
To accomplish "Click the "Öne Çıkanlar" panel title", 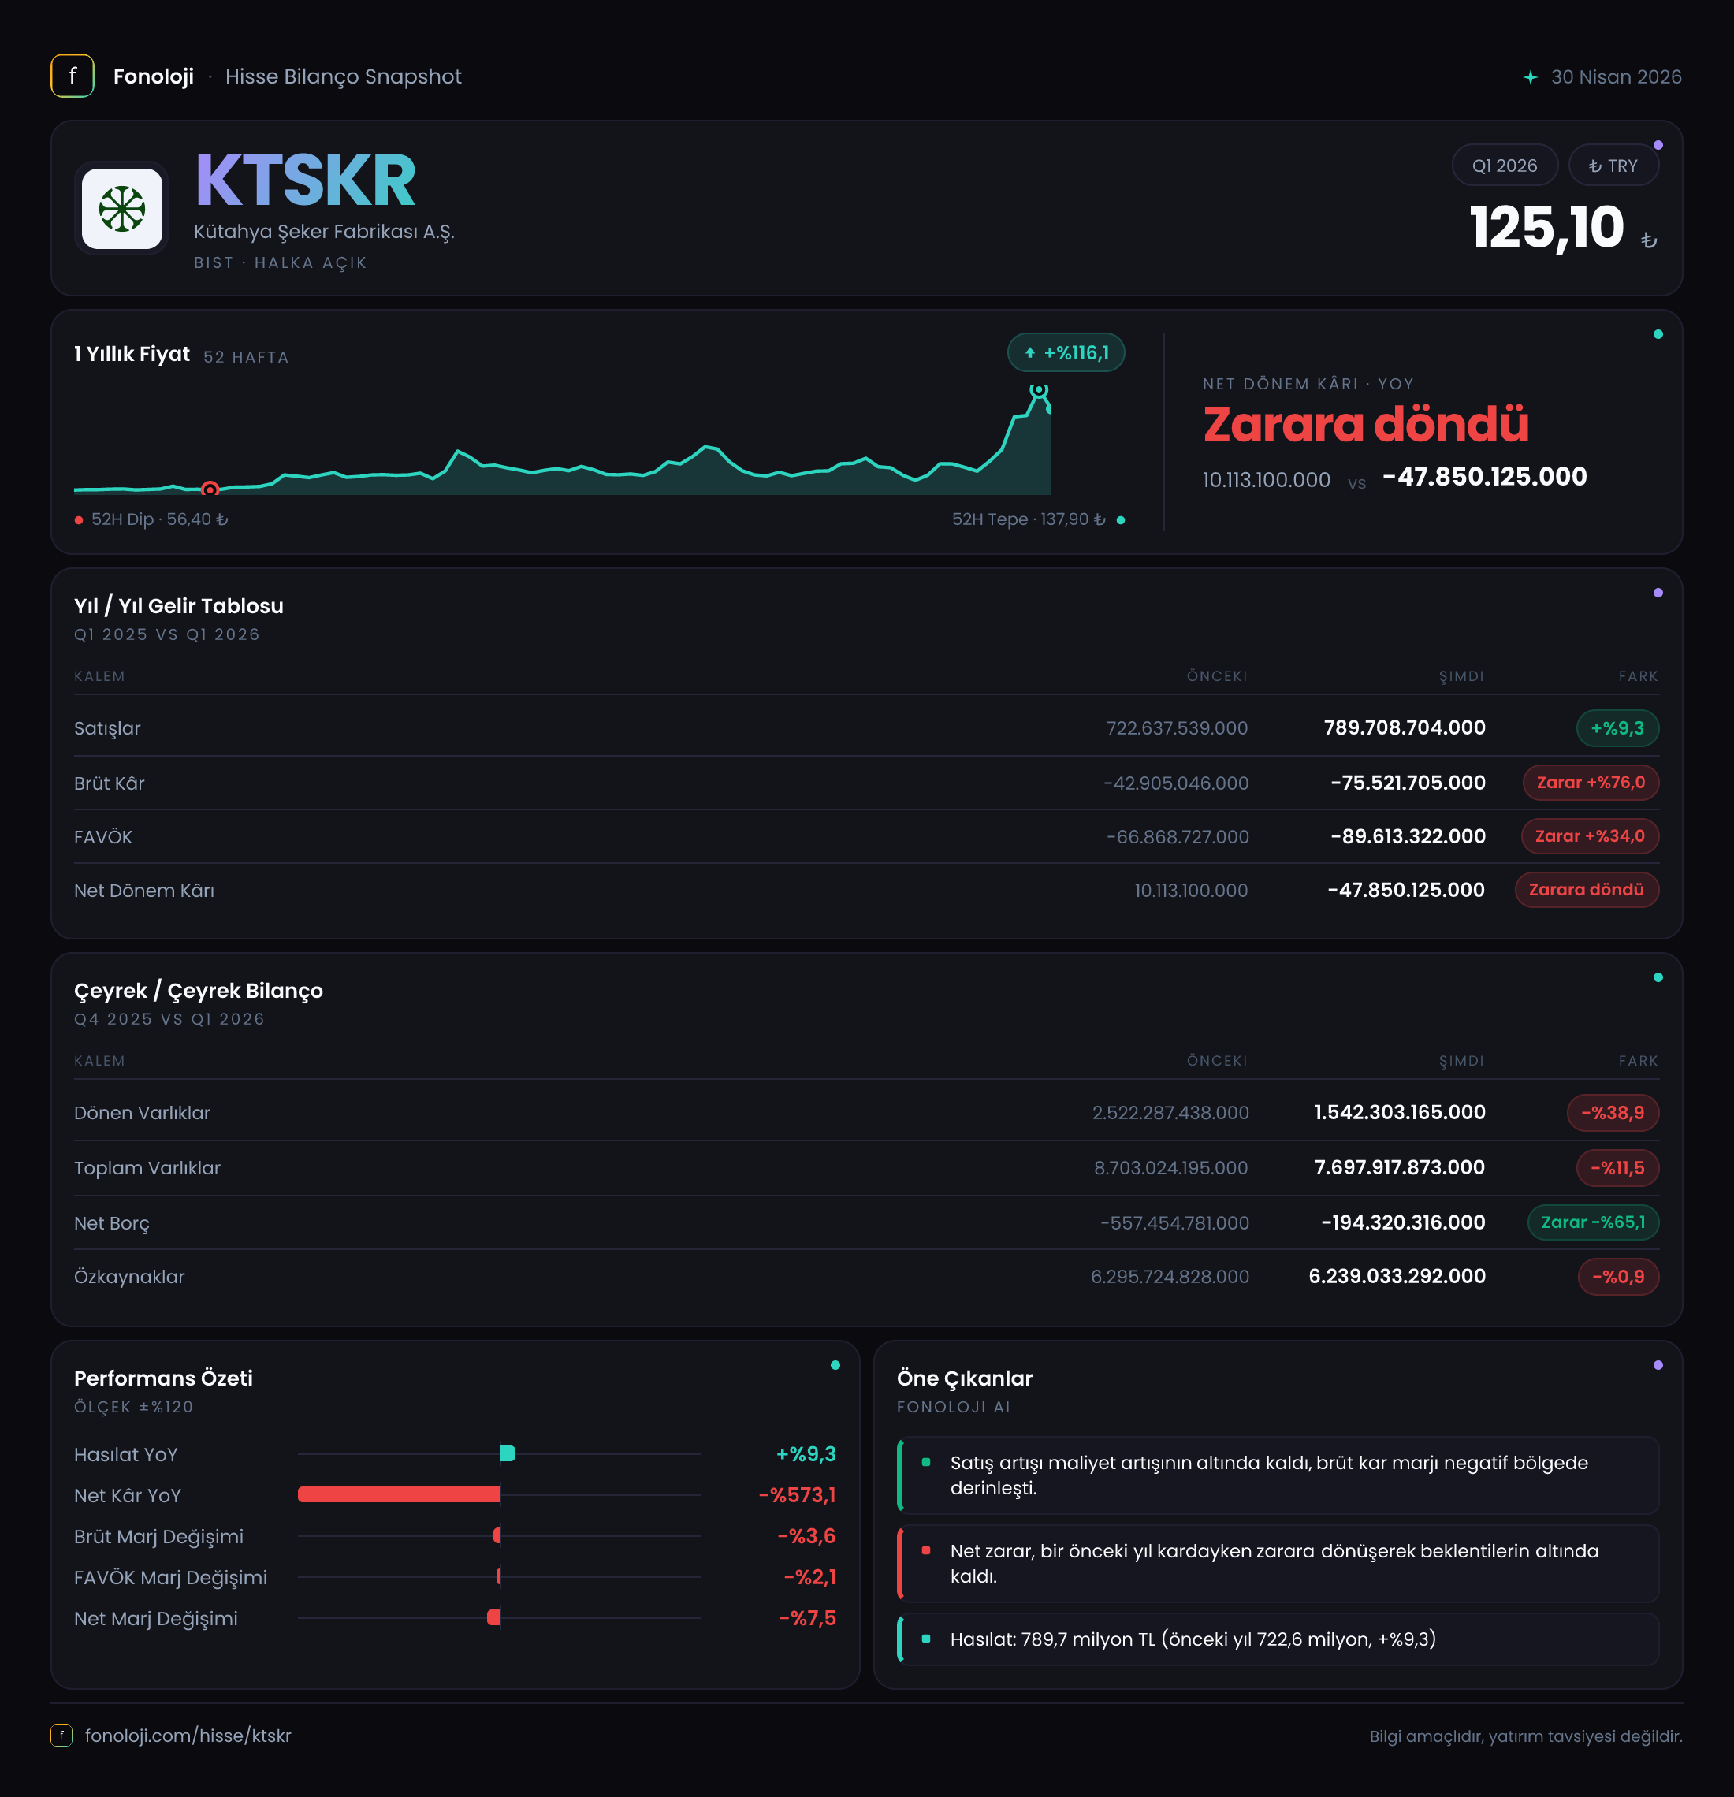I will tap(965, 1378).
